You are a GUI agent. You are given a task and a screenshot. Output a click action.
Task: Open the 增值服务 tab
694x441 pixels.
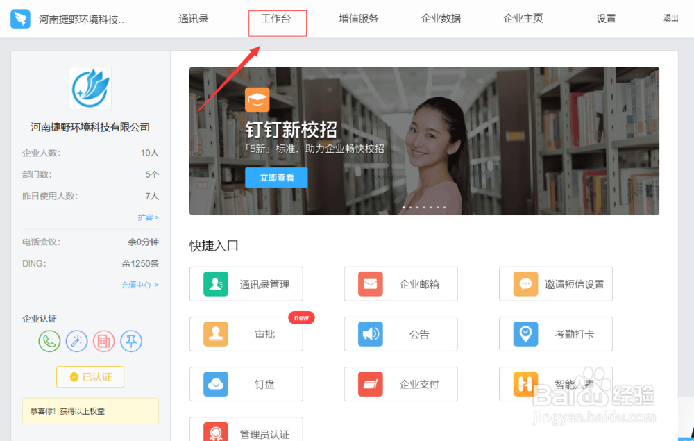[x=359, y=19]
